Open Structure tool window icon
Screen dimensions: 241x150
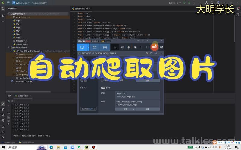coord(3,16)
